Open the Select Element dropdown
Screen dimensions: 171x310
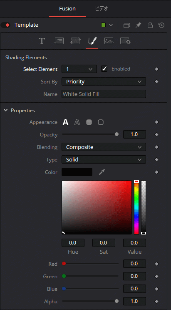tap(79, 69)
